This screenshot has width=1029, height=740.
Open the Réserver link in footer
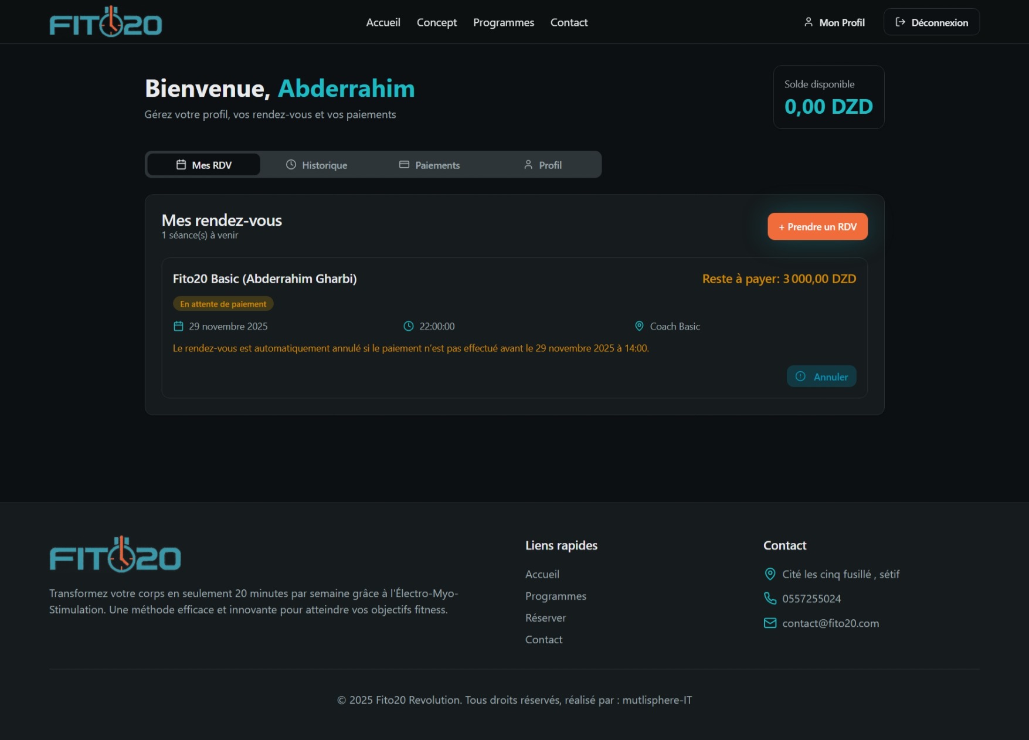[x=545, y=617]
